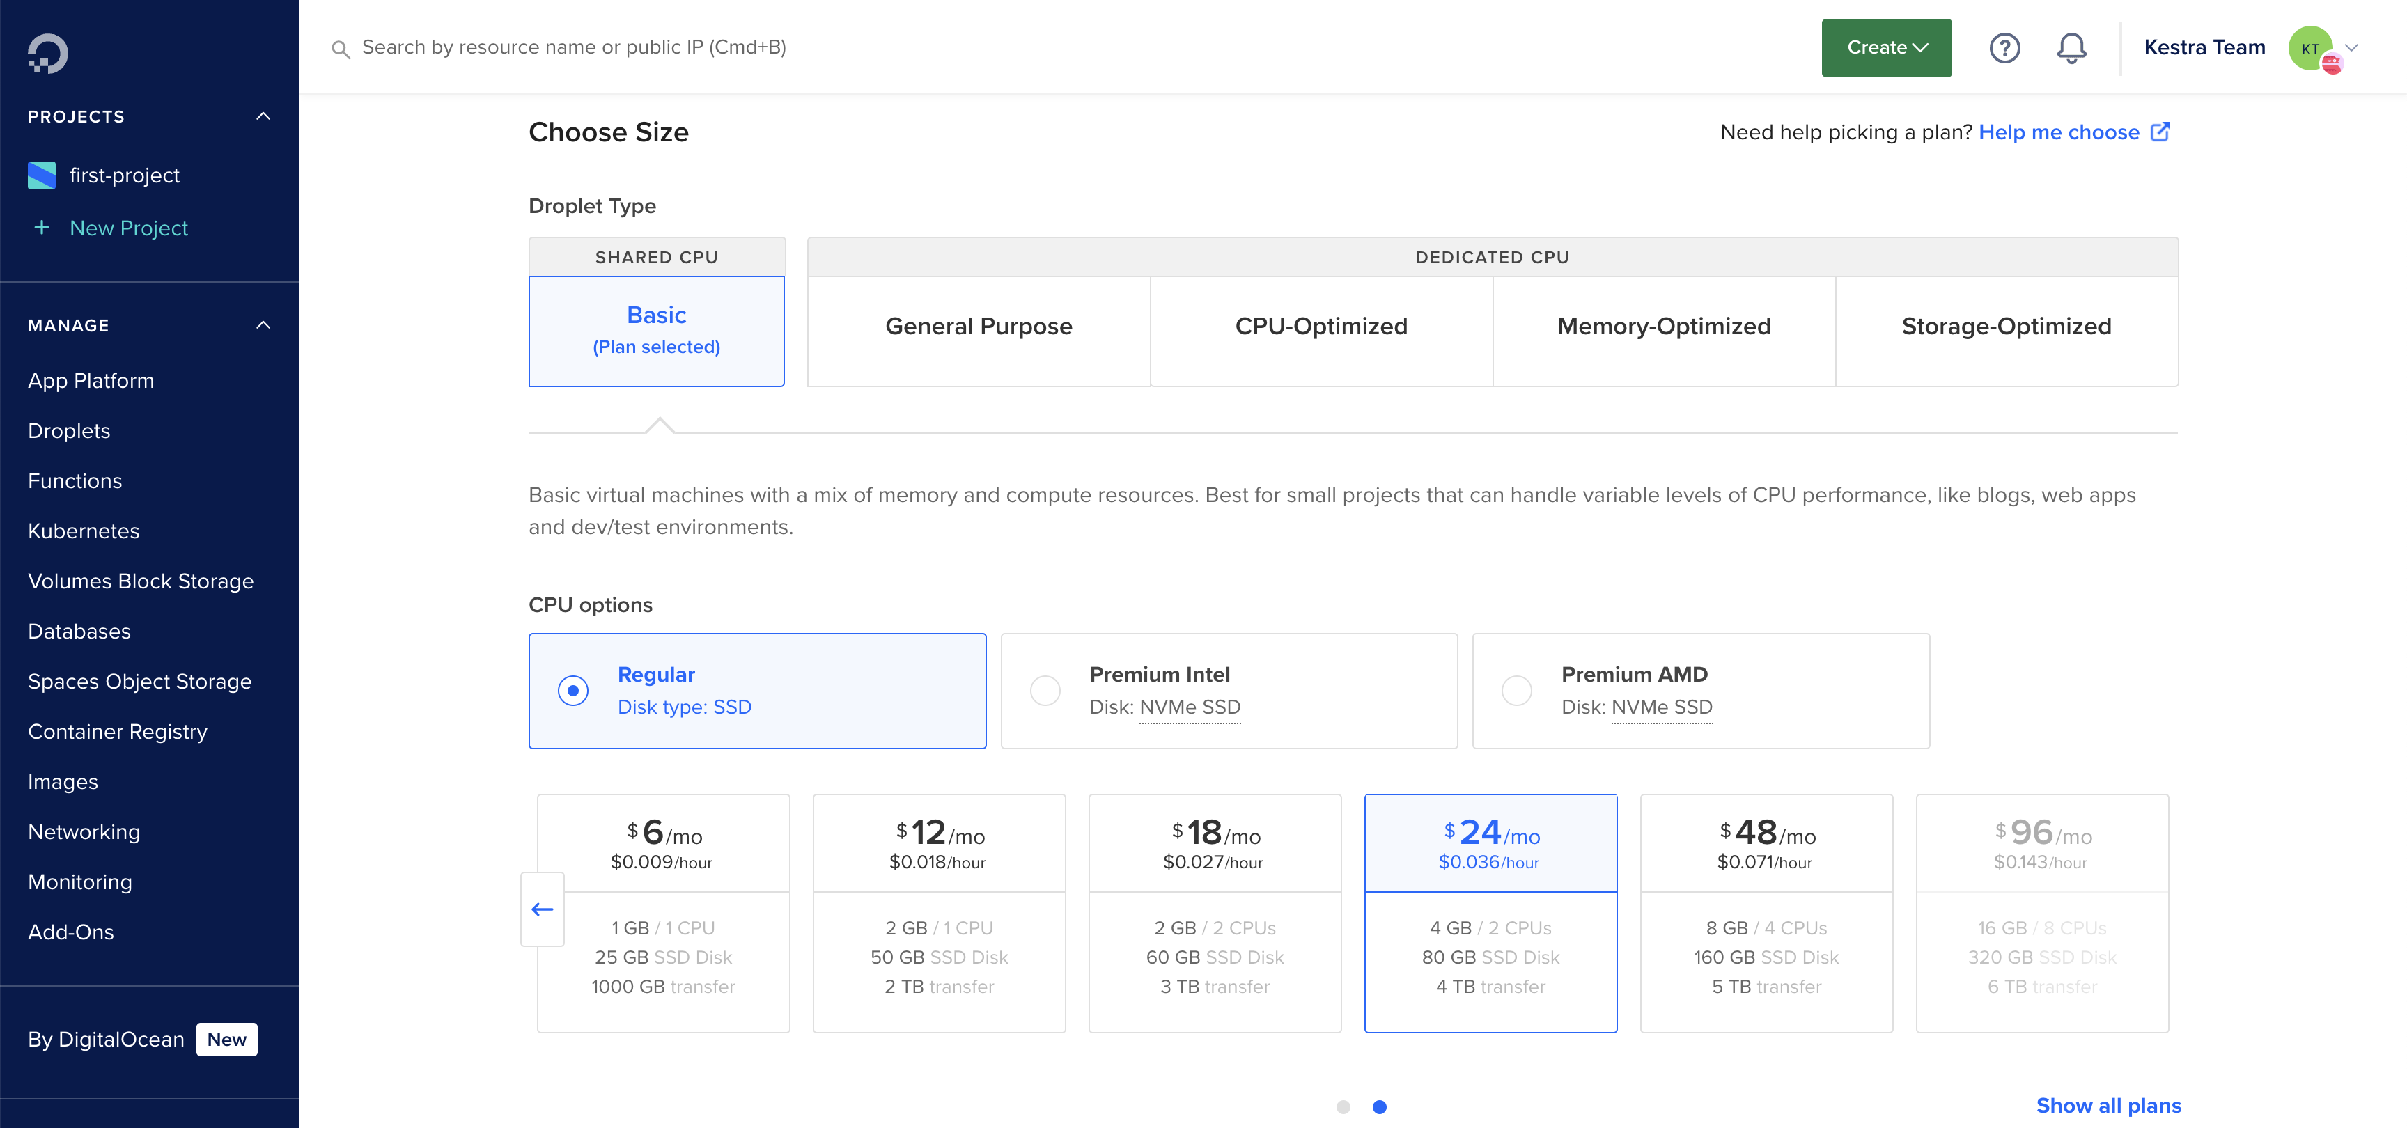Select the Regular CPU radio option
This screenshot has height=1128, width=2407.
[572, 691]
